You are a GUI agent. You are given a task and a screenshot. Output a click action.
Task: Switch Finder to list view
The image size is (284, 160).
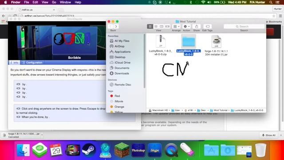click(x=156, y=27)
